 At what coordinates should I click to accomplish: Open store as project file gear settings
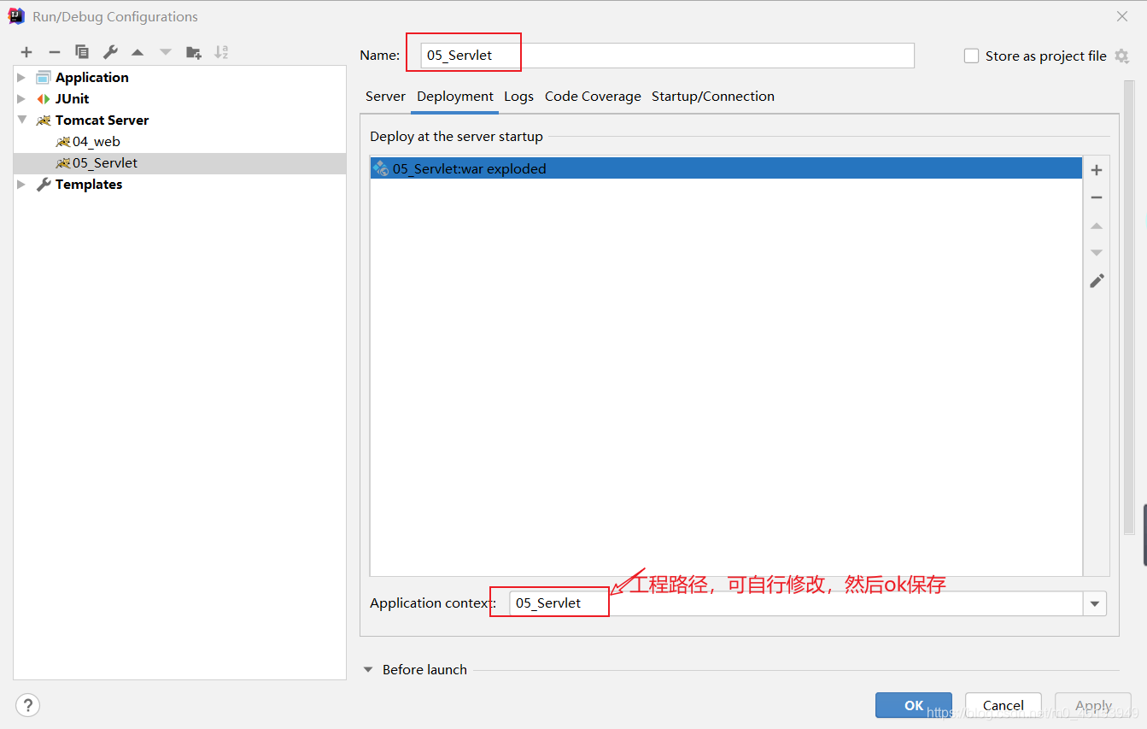tap(1121, 56)
